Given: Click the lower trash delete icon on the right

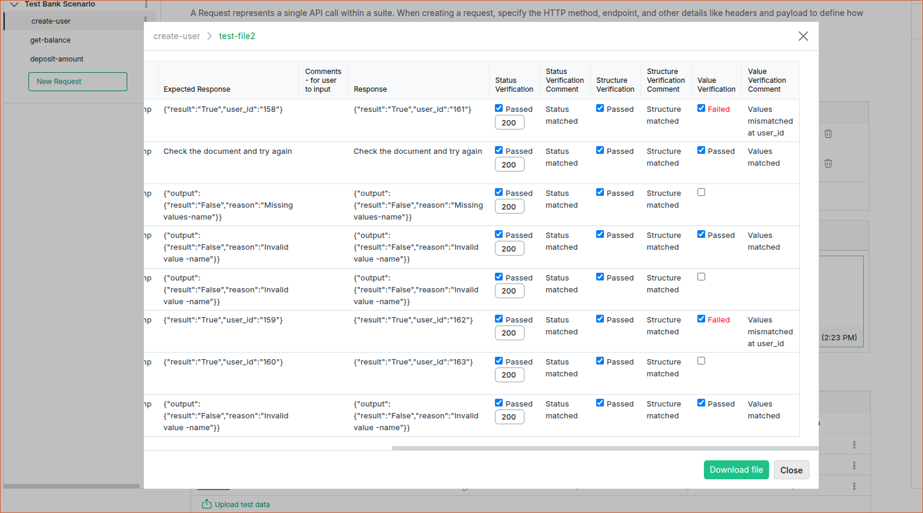Looking at the screenshot, I should coord(828,163).
